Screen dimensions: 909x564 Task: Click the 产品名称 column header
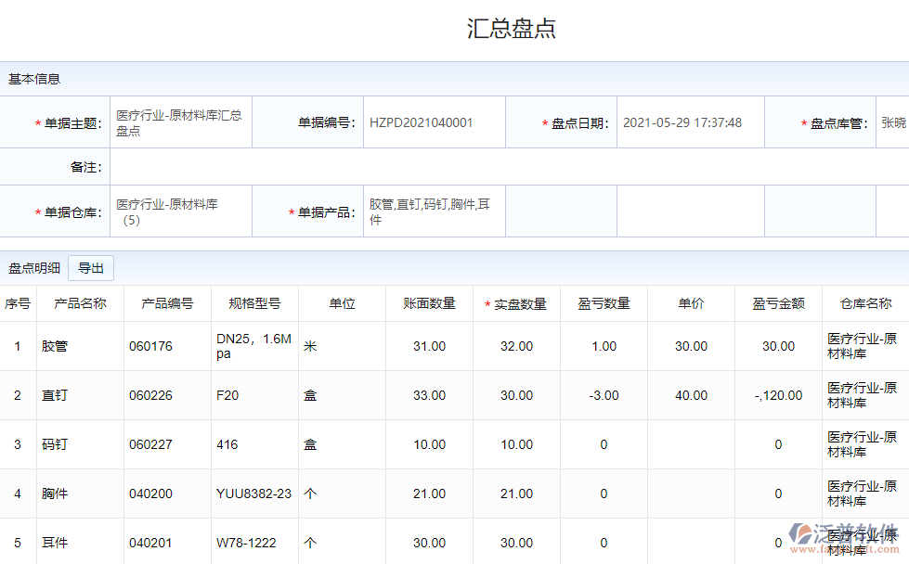pos(80,303)
